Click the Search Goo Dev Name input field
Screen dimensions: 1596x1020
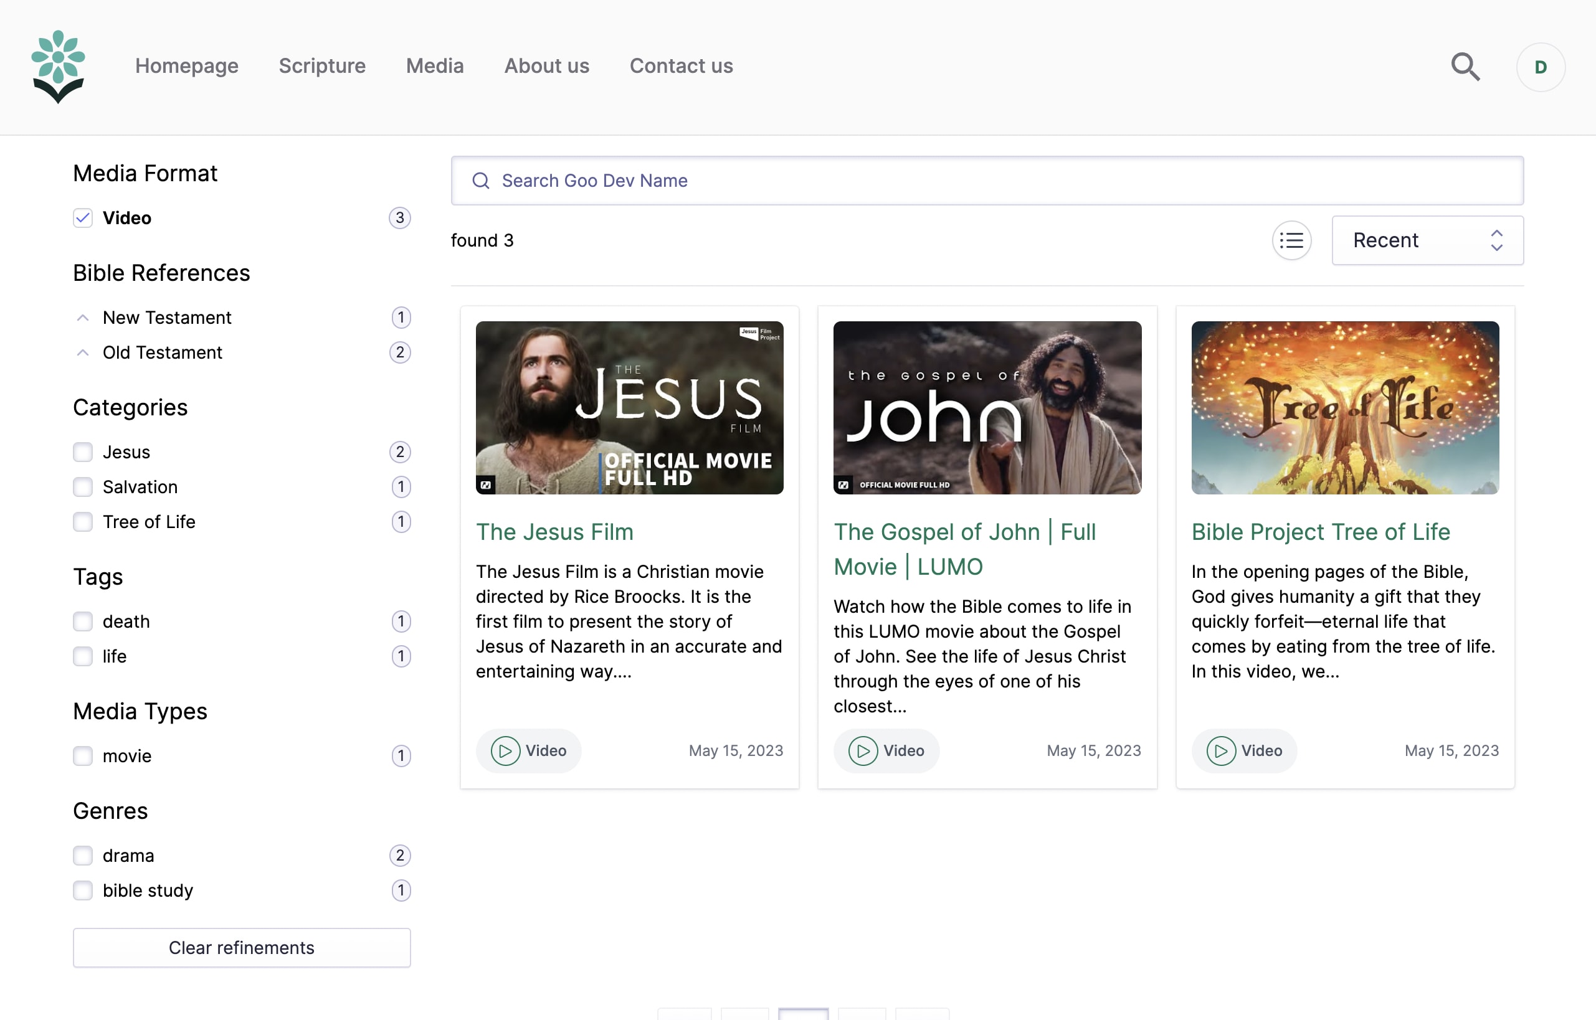987,180
